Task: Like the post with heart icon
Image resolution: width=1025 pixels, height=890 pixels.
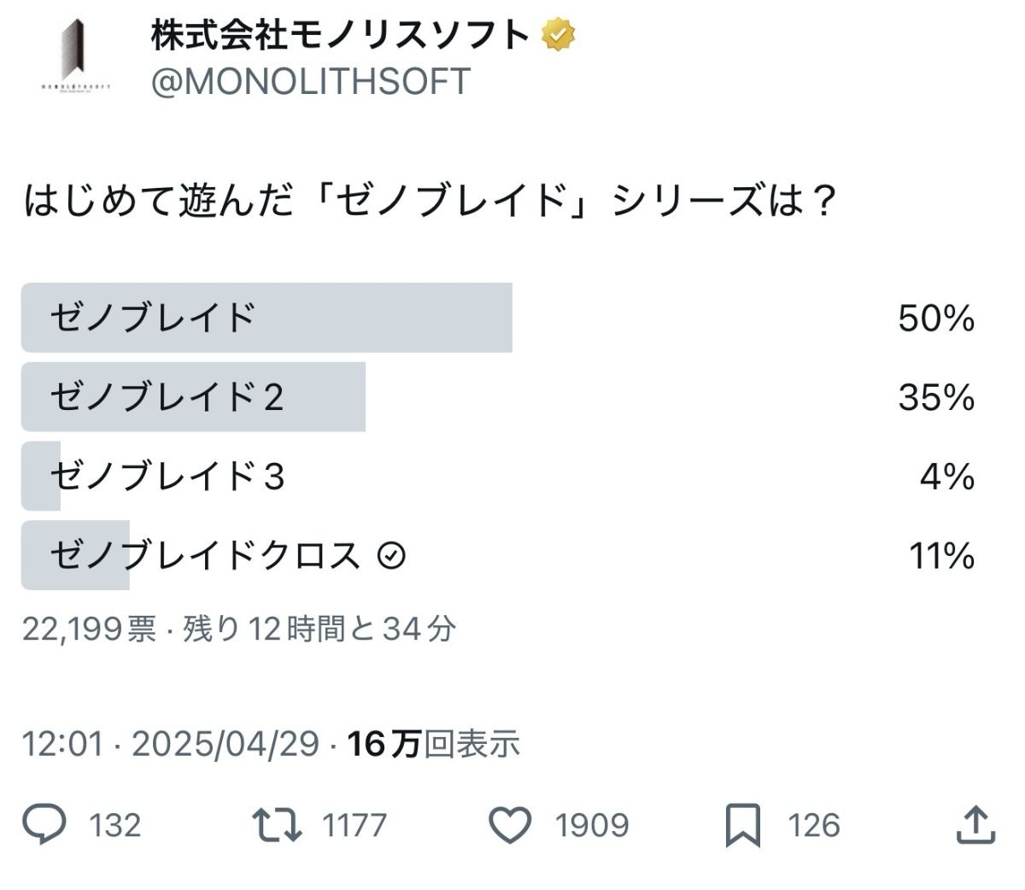Action: tap(510, 825)
